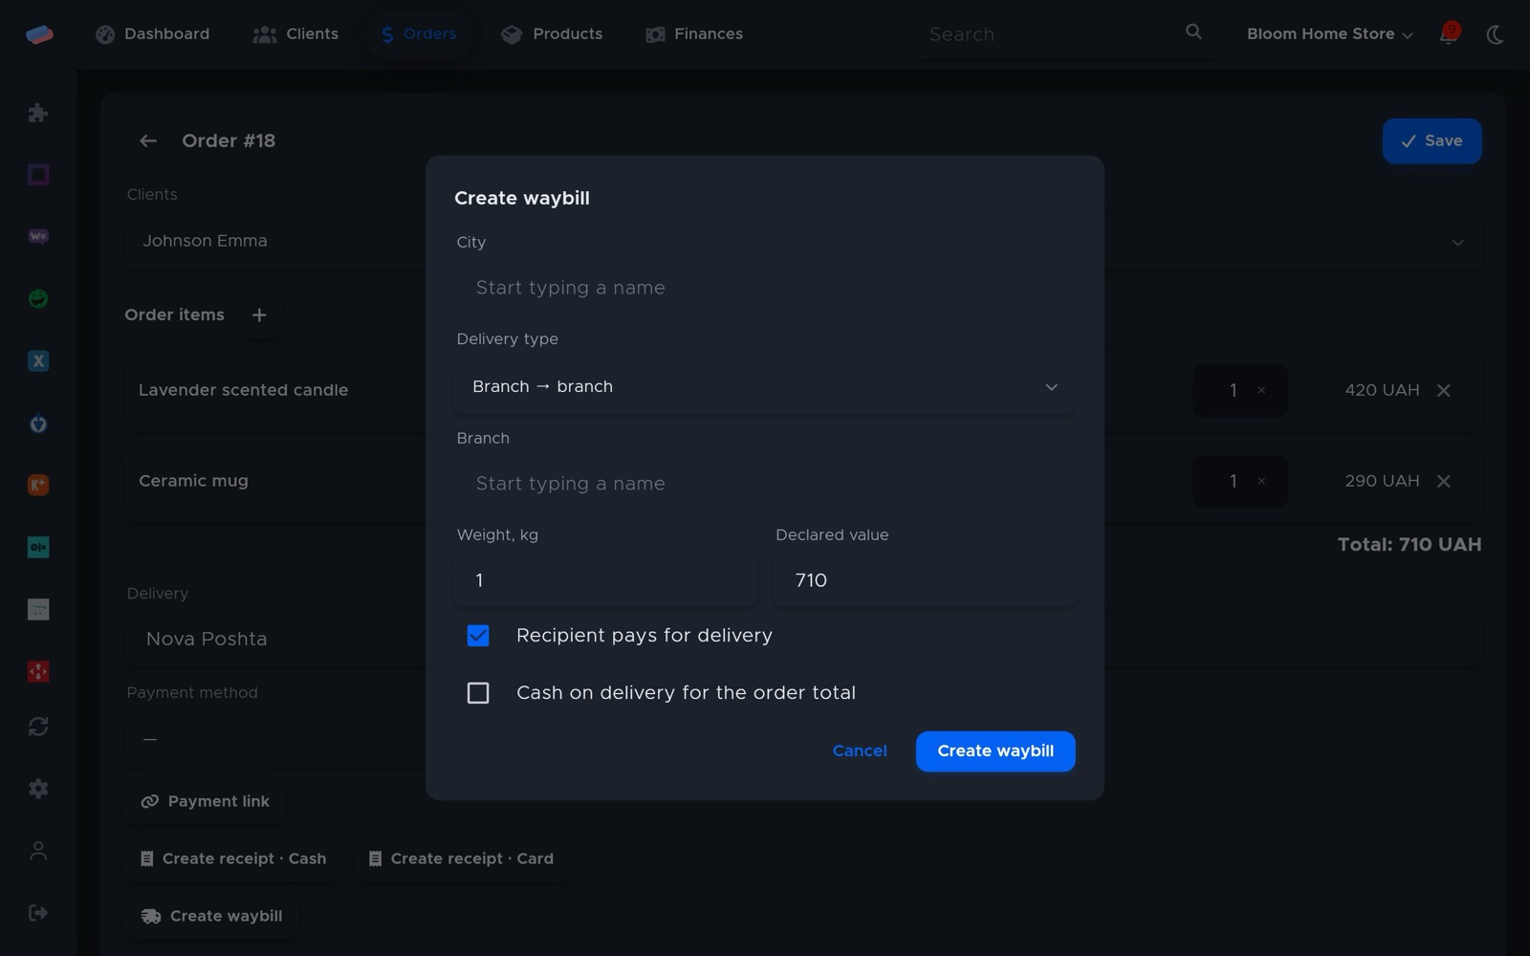The width and height of the screenshot is (1530, 956).
Task: Confirm with blue Create waybill button
Action: tap(995, 751)
